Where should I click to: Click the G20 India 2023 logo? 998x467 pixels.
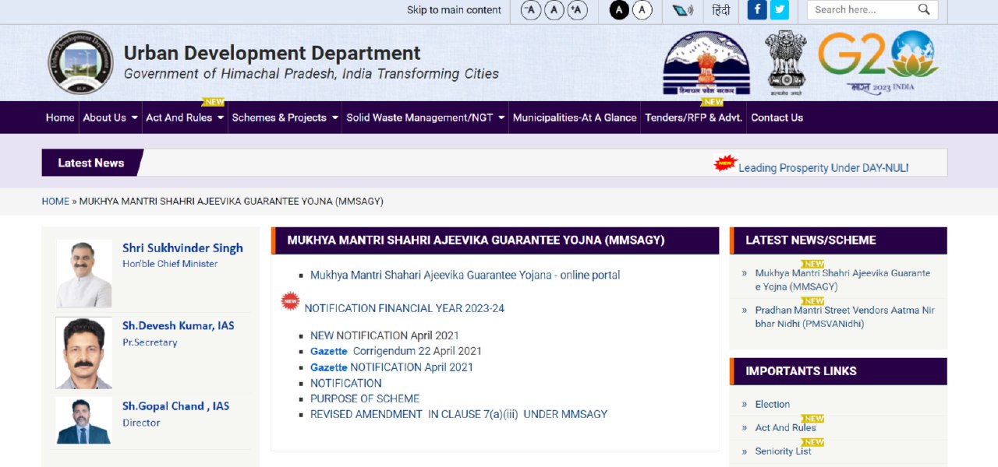click(x=878, y=62)
